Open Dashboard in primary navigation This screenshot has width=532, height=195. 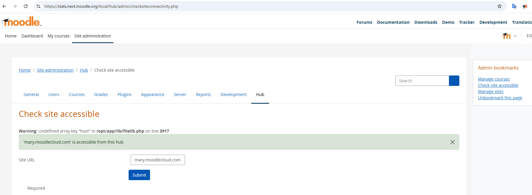pyautogui.click(x=32, y=36)
